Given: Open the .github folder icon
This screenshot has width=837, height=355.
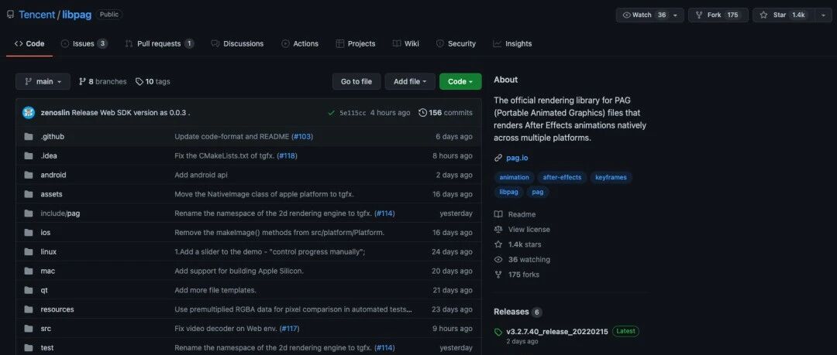Looking at the screenshot, I should click(29, 136).
